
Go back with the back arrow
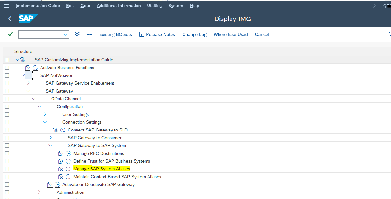(x=10, y=19)
